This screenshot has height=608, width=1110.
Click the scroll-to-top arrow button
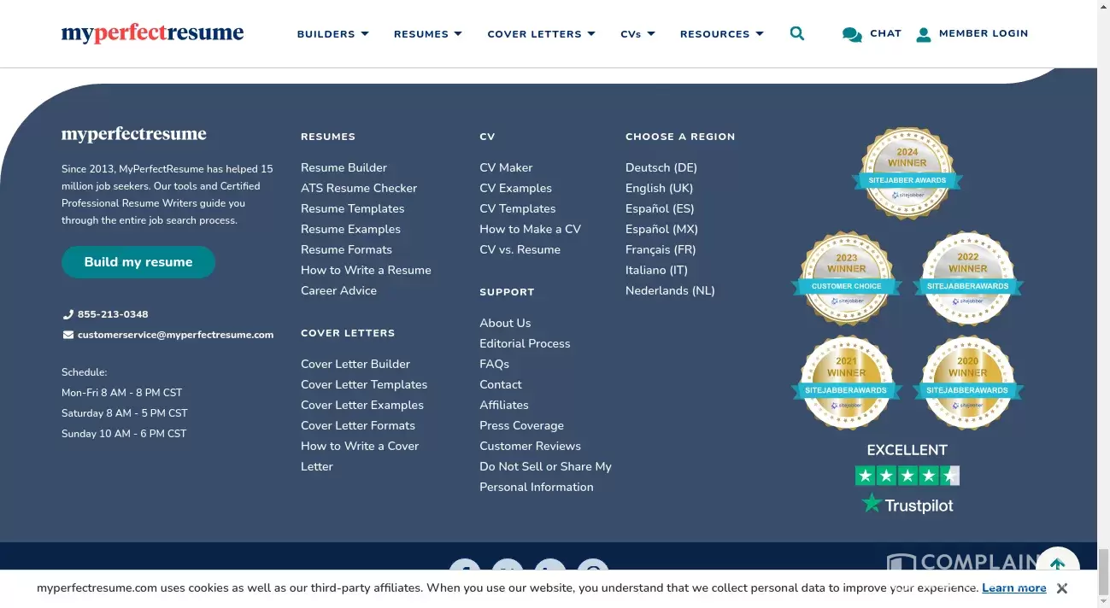[x=1057, y=564]
